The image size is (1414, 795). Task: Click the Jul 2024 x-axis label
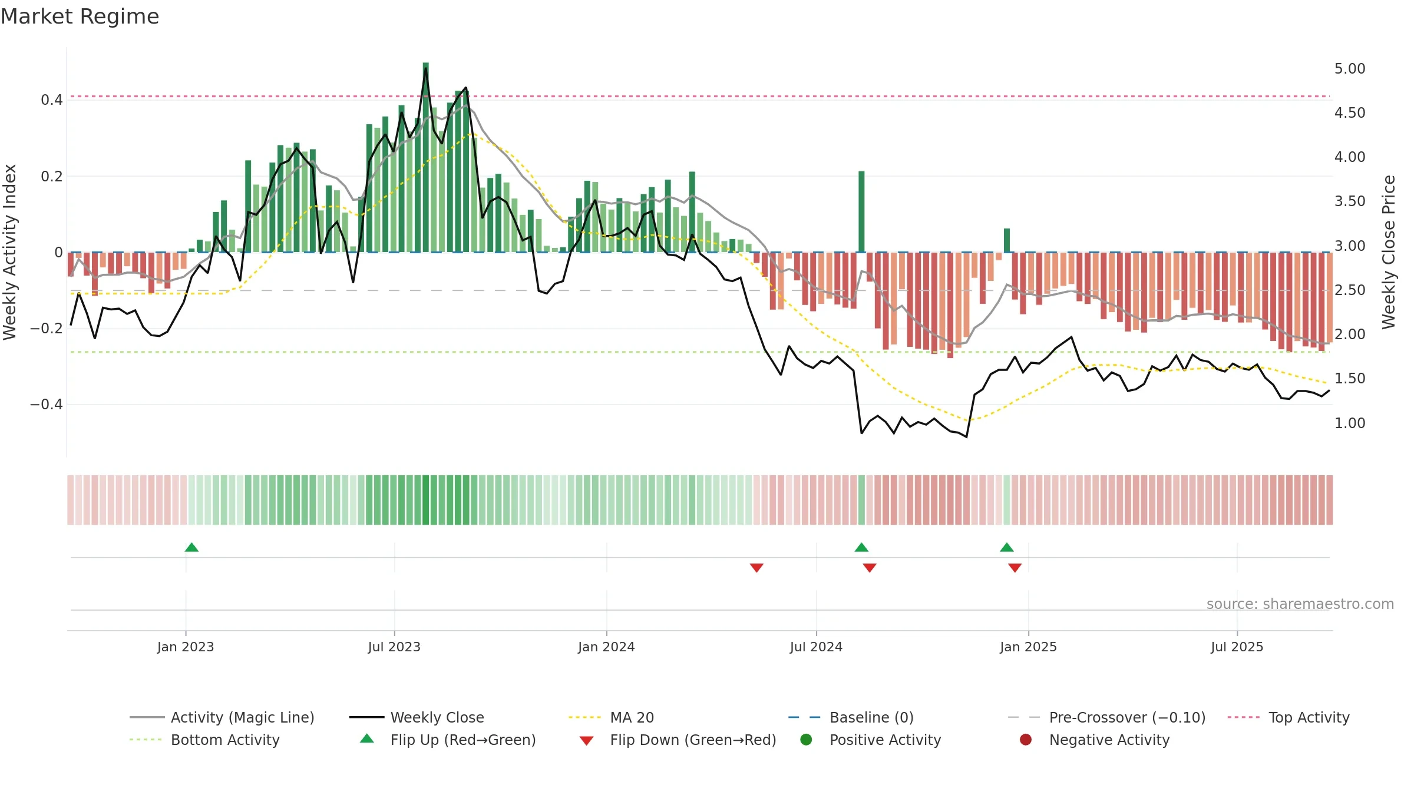click(816, 647)
